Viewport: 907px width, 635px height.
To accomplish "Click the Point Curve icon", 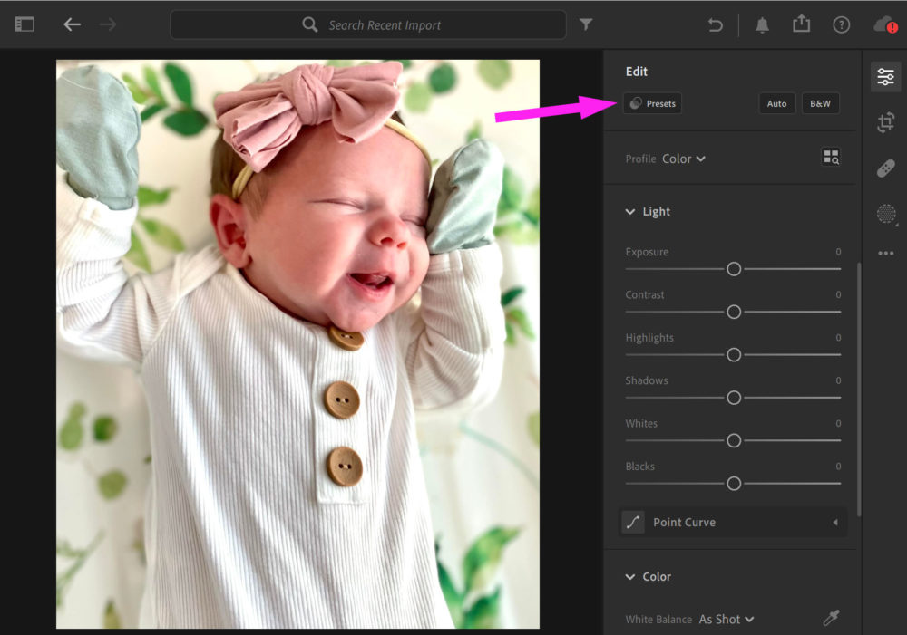I will (633, 523).
